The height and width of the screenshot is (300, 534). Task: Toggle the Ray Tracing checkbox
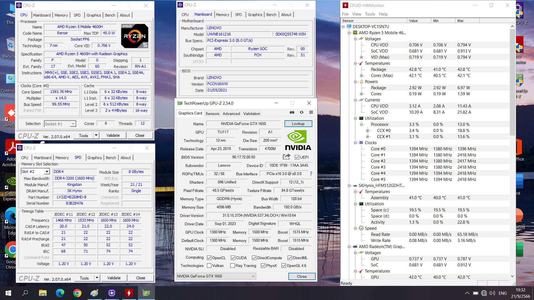point(233,266)
